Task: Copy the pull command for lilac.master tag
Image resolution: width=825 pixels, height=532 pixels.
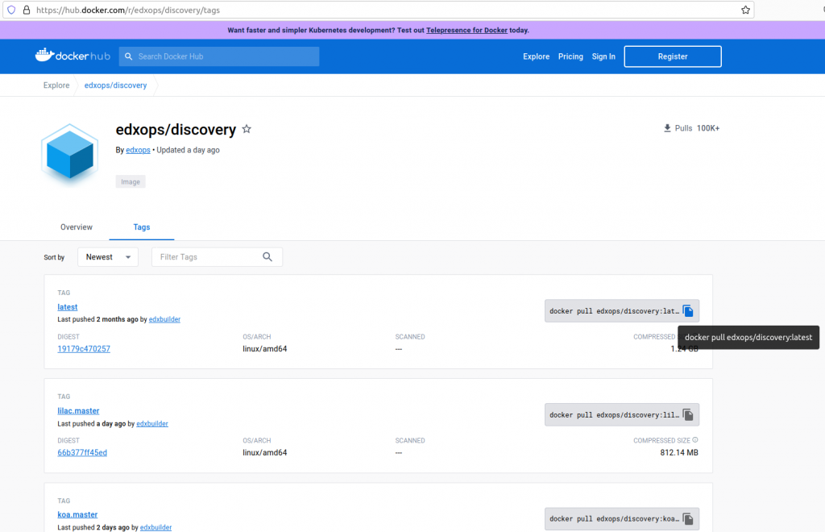Action: (688, 414)
